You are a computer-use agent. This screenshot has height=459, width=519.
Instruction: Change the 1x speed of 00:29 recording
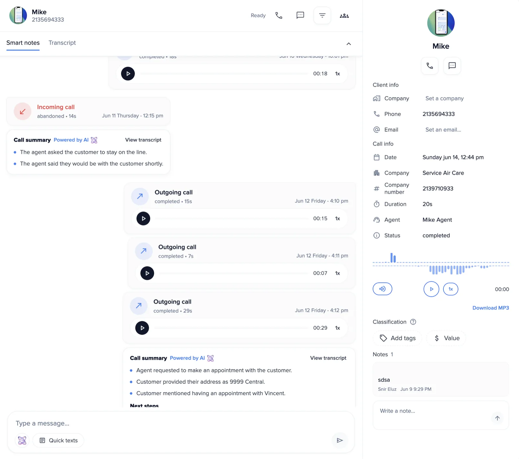click(337, 328)
